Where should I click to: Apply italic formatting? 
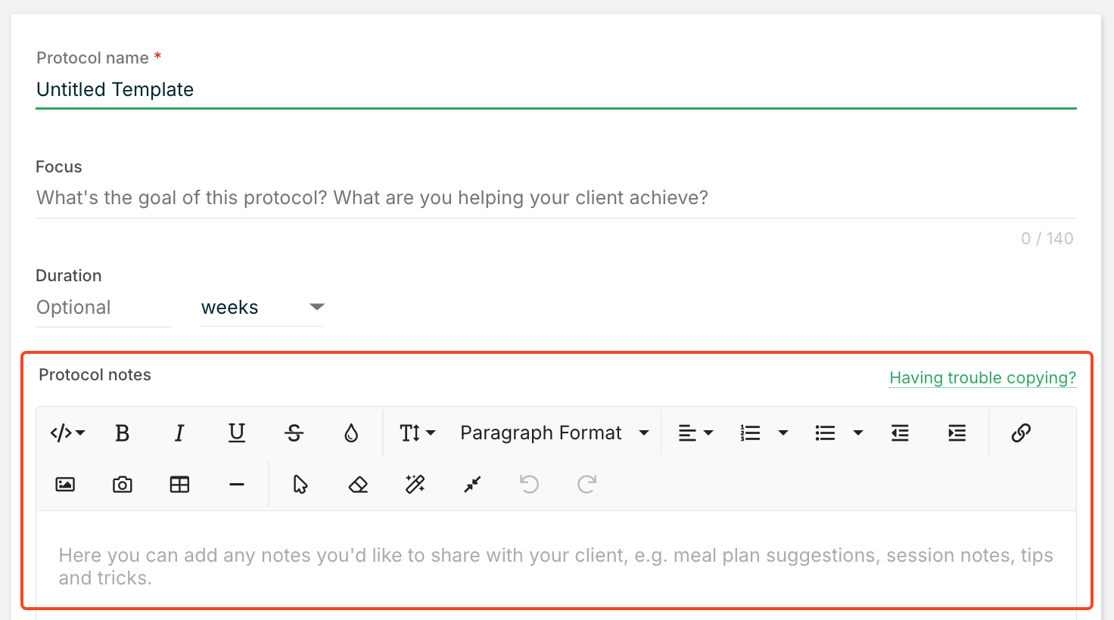[179, 433]
